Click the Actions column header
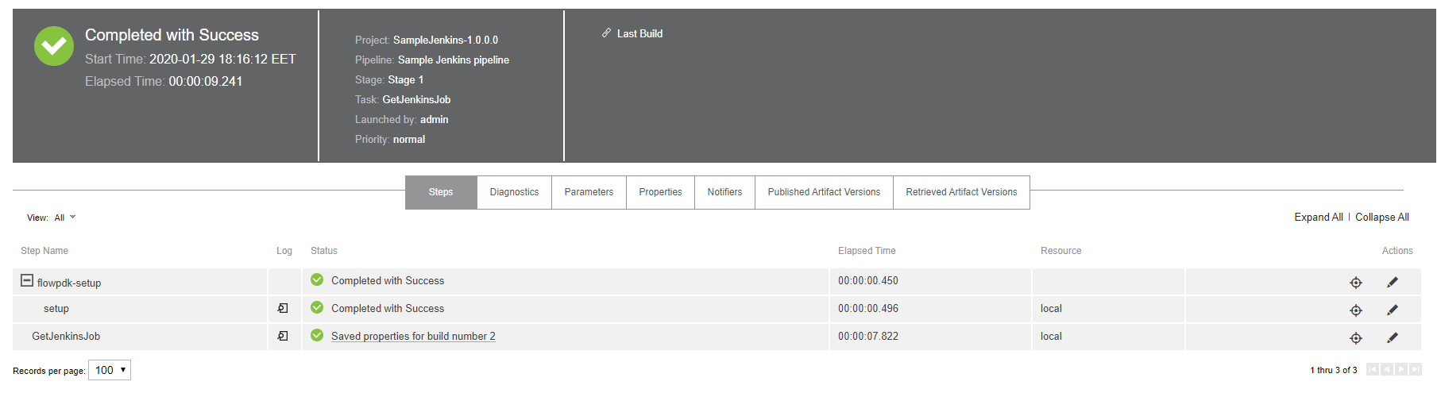1441x393 pixels. point(1397,250)
